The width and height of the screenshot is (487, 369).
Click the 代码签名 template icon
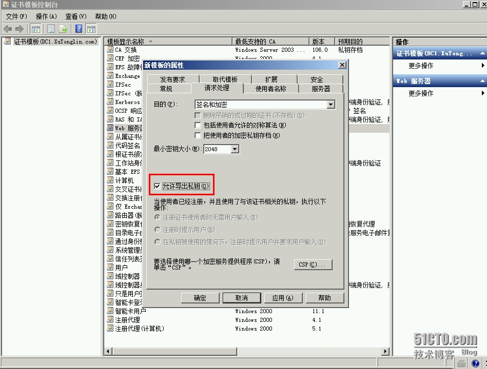pyautogui.click(x=110, y=146)
